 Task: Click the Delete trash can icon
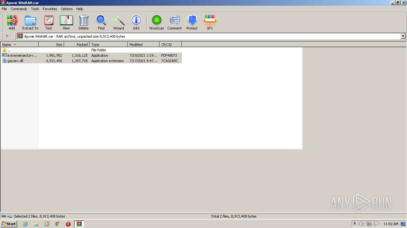pyautogui.click(x=84, y=21)
